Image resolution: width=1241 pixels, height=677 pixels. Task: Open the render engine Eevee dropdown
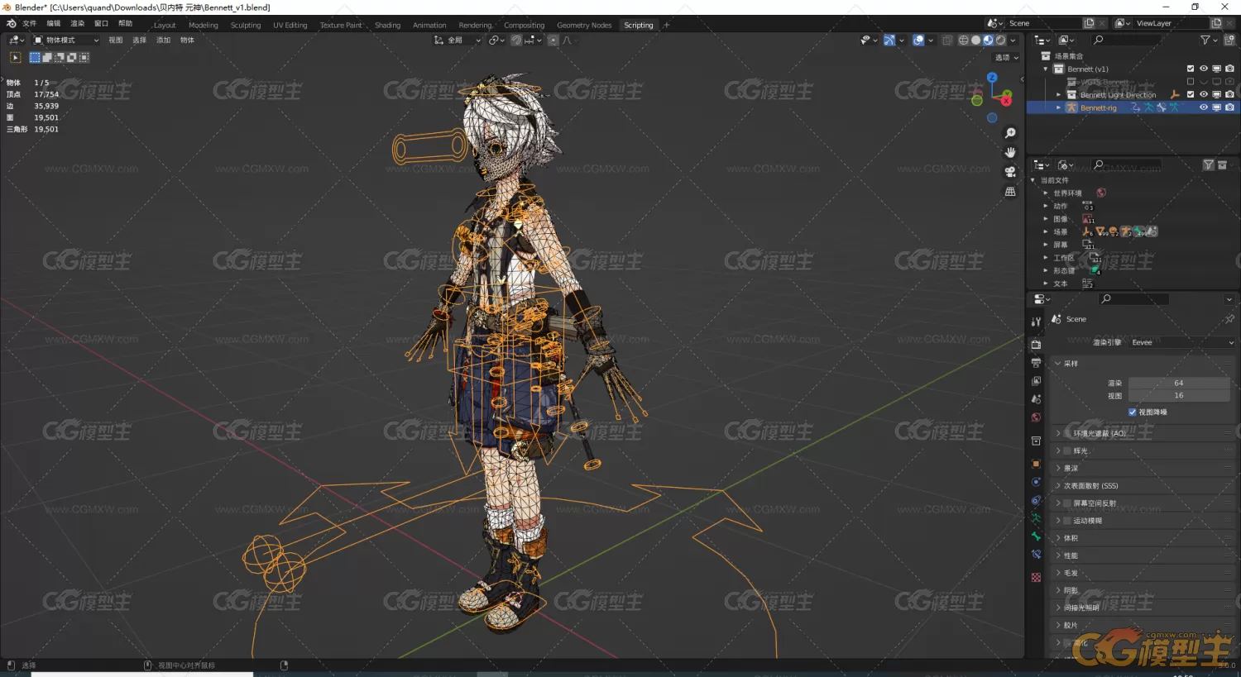pyautogui.click(x=1182, y=342)
